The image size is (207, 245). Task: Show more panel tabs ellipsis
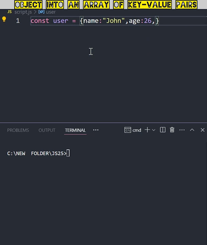coord(96,130)
